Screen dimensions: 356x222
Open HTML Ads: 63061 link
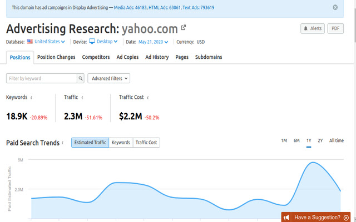(165, 8)
